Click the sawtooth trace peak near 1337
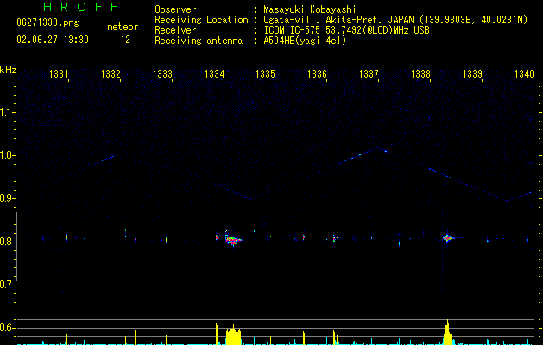The height and width of the screenshot is (345, 543). (x=376, y=148)
